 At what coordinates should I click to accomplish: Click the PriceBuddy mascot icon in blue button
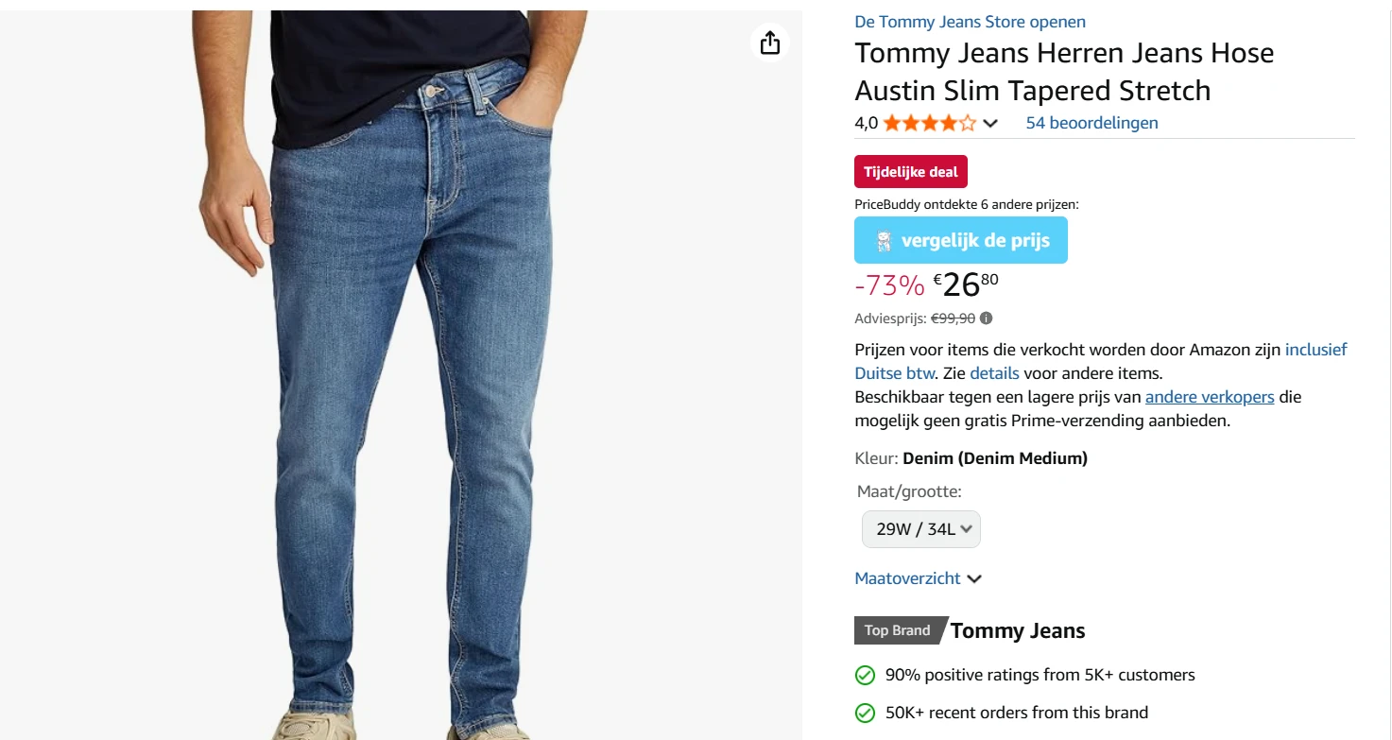tap(884, 241)
